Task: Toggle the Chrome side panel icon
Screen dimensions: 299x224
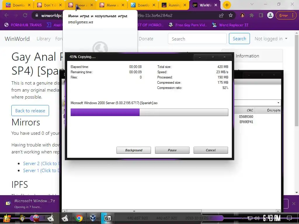Action: pos(261,15)
